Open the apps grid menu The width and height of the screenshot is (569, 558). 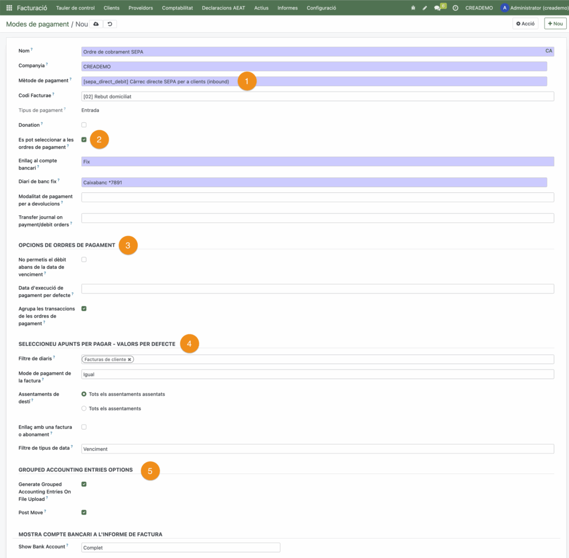pos(9,8)
